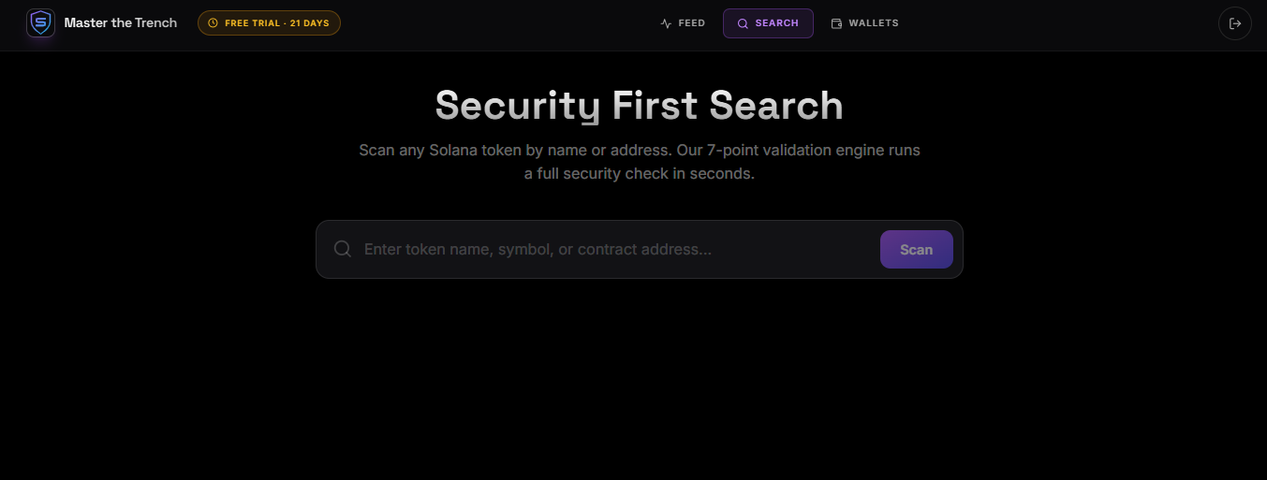1267x480 pixels.
Task: Click the Master the Trench brand name
Action: 120,22
